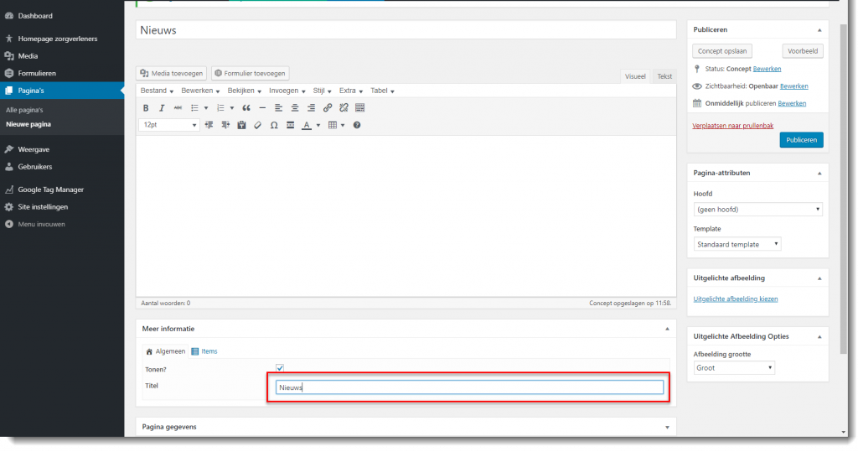Click Verplaatsen naar prullenbak link
This screenshot has height=452, width=858.
click(x=732, y=126)
